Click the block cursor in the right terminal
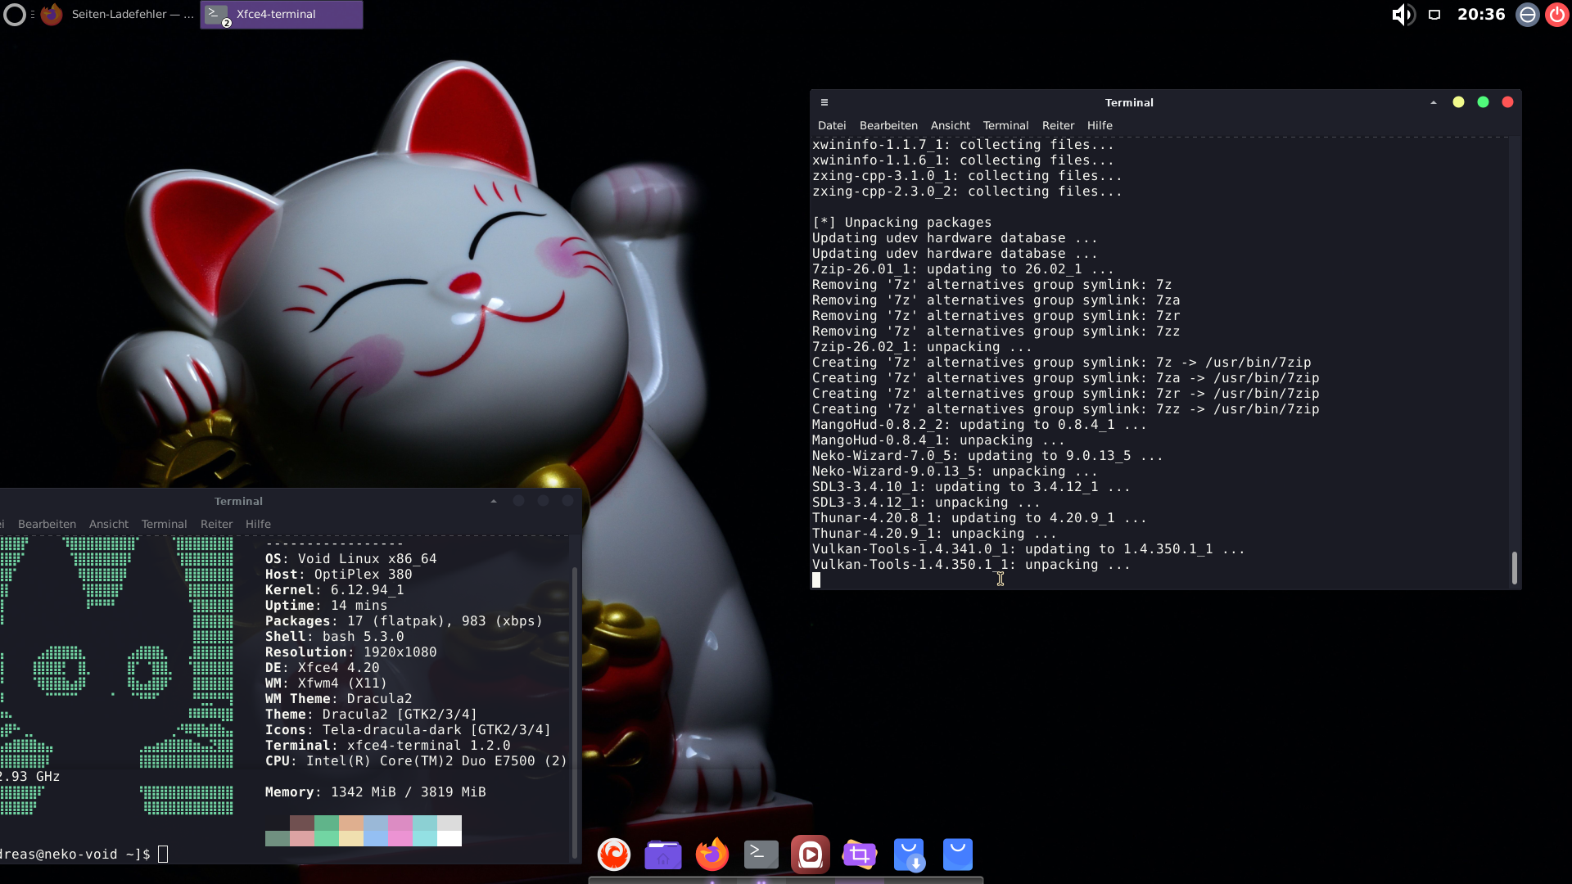The image size is (1572, 884). pos(816,580)
